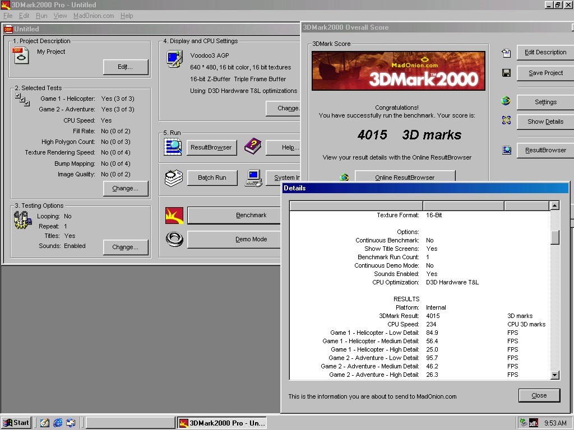Click the Display settings monitor icon
The width and height of the screenshot is (574, 430).
(x=175, y=59)
